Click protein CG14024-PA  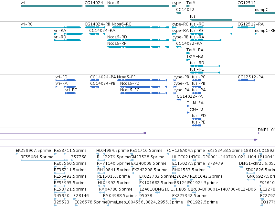pos(94,80)
